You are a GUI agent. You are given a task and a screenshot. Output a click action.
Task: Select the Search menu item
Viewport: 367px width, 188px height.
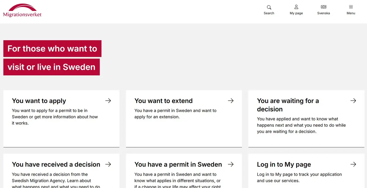click(269, 10)
